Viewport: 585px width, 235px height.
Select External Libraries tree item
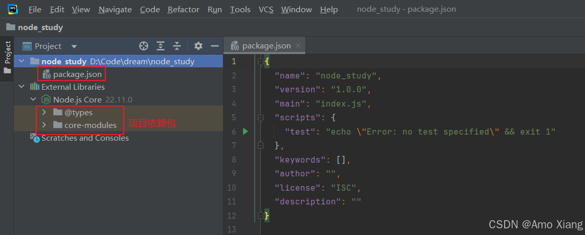[73, 87]
